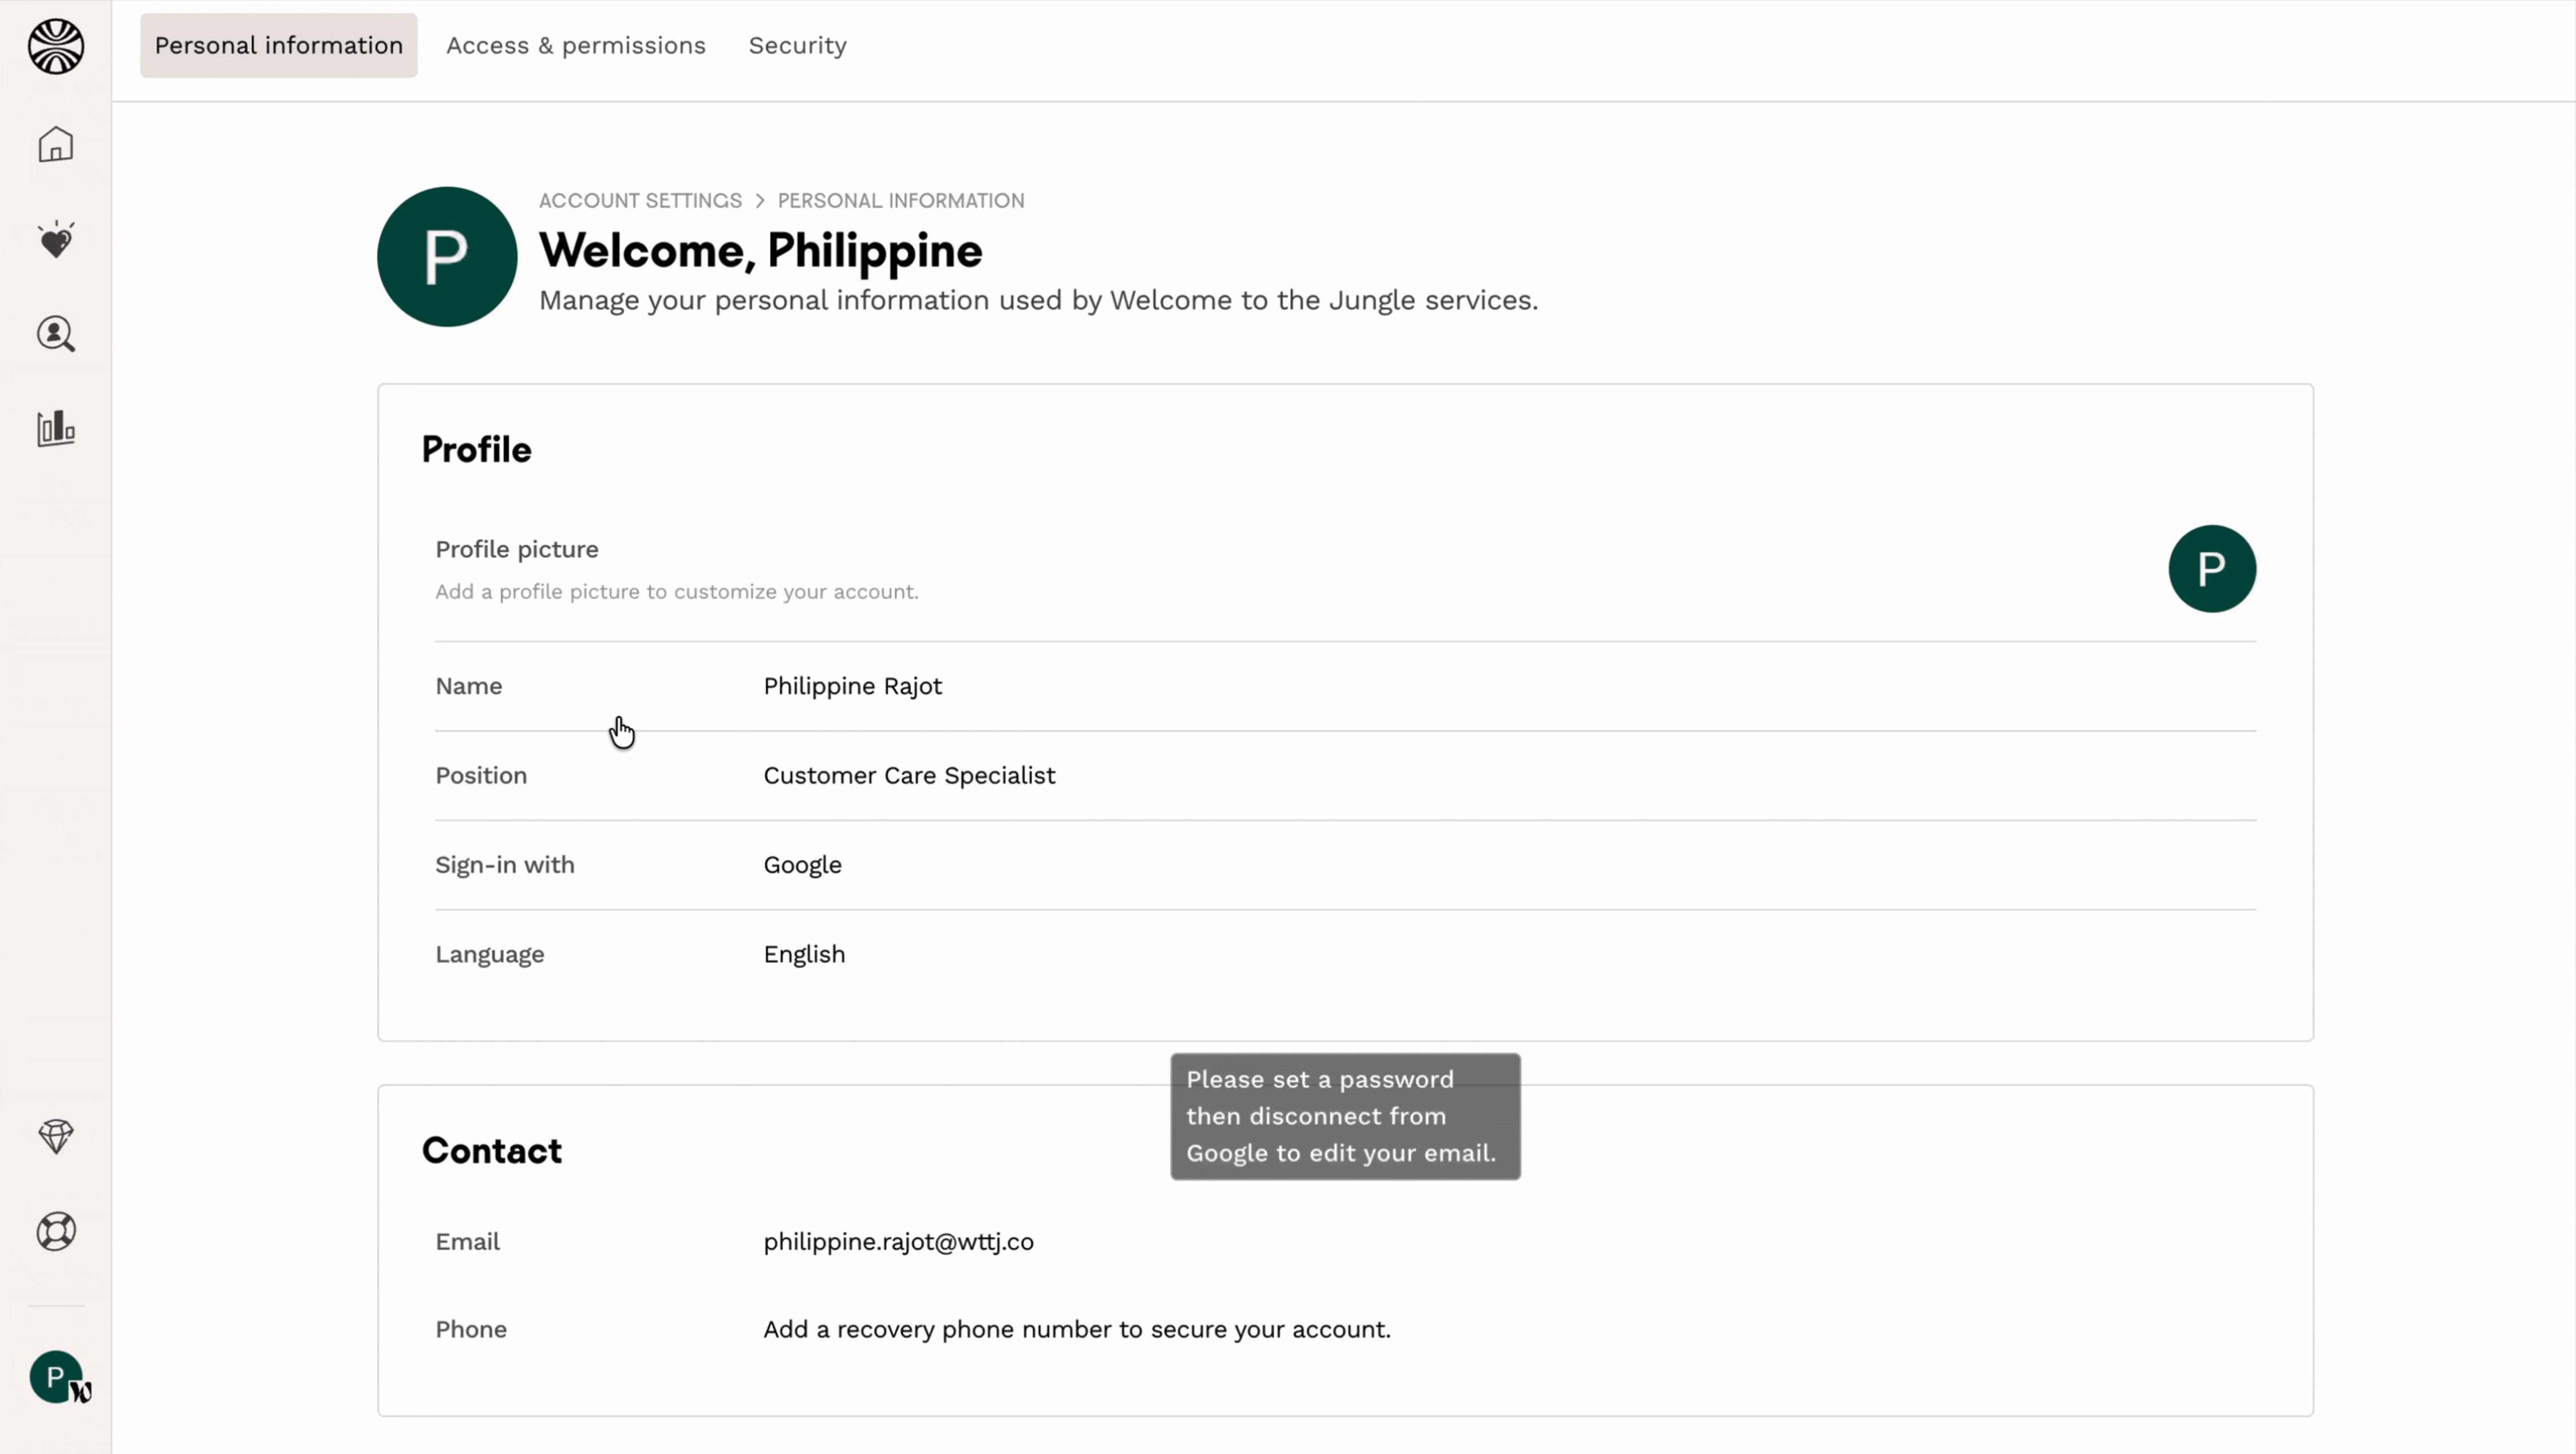Click the Welcome to the Jungle logo
Screen dimensions: 2576x1454
pos(56,46)
